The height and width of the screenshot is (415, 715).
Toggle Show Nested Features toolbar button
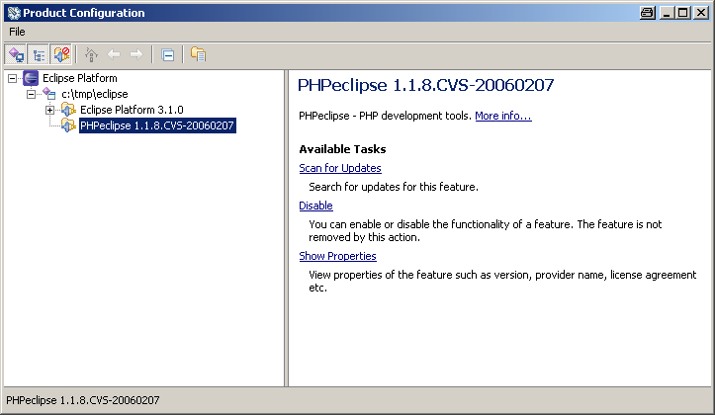click(40, 55)
